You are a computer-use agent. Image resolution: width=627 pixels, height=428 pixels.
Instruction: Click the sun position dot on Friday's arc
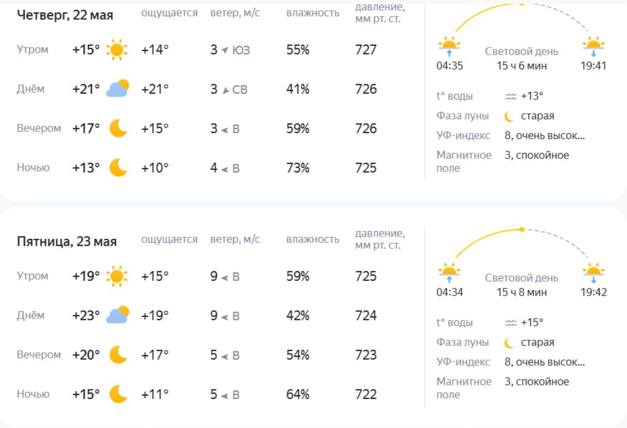(x=521, y=229)
